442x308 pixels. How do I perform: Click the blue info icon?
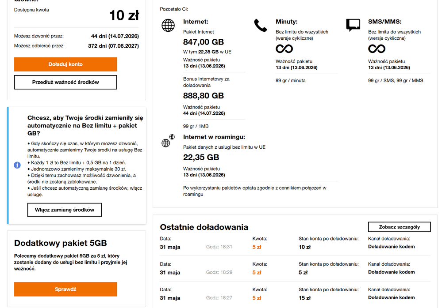(17, 165)
